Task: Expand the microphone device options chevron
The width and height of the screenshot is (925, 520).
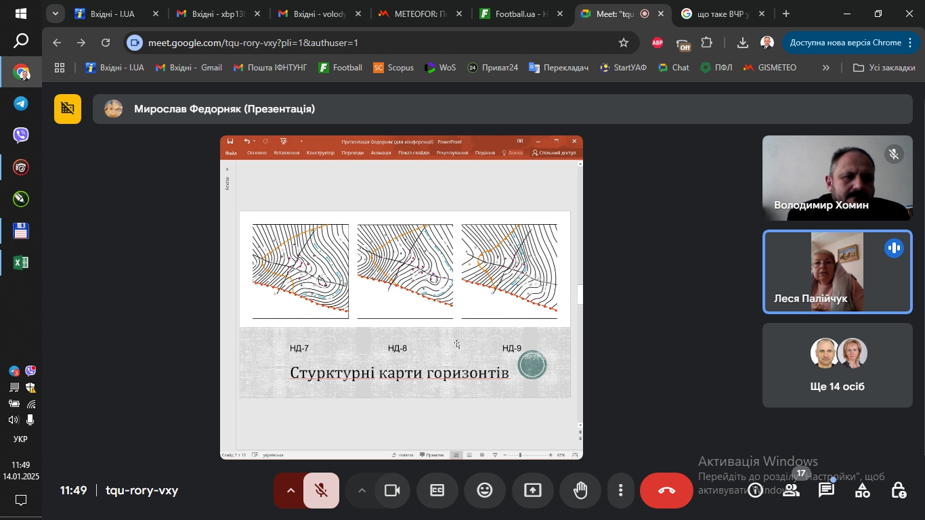Action: pos(291,490)
